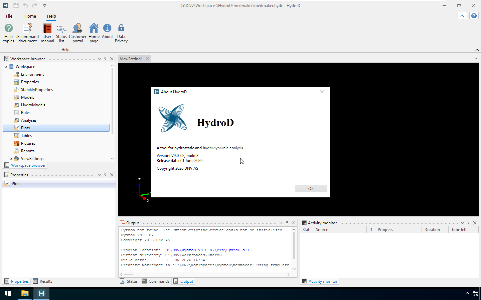Toggle ribbon display with blue arrow button
Viewport: 481px width, 300px height.
[462, 16]
